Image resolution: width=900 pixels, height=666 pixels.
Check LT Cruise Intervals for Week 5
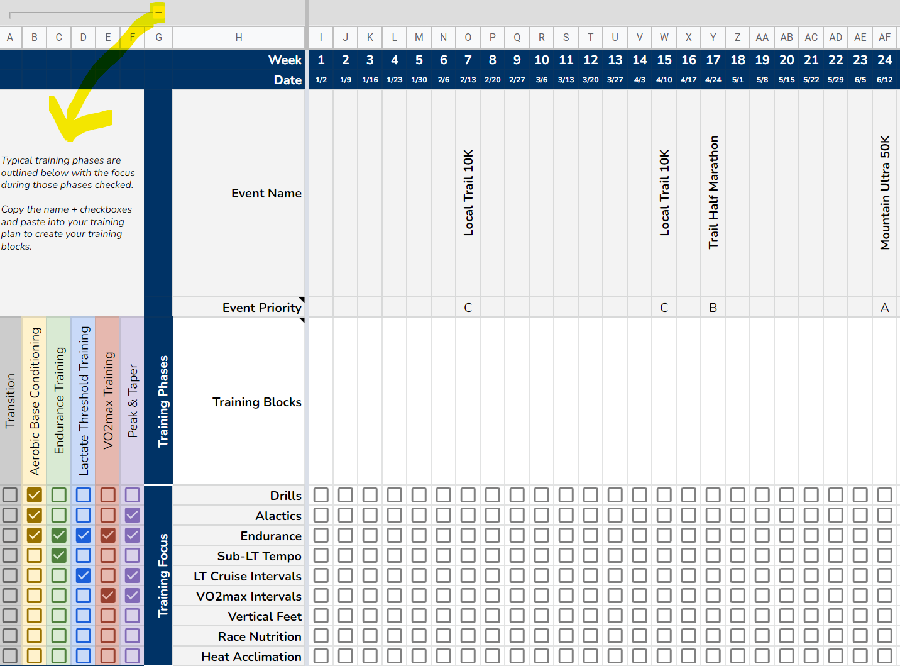point(419,575)
